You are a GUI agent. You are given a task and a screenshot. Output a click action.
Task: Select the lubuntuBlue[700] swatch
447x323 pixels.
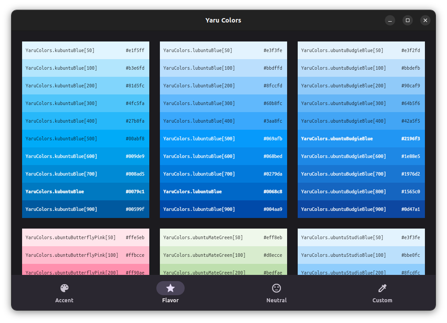pyautogui.click(x=223, y=174)
